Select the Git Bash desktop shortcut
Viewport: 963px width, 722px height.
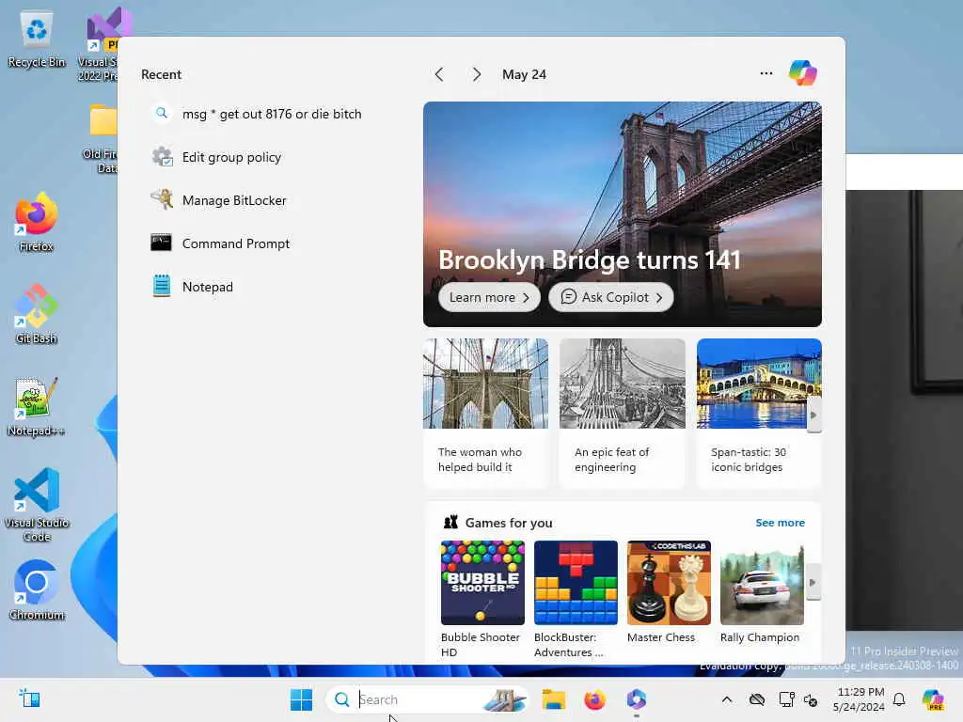(x=37, y=314)
